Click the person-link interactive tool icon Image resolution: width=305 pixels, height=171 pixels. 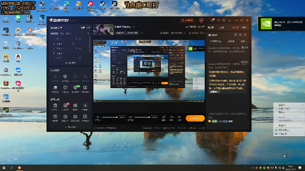[85, 77]
